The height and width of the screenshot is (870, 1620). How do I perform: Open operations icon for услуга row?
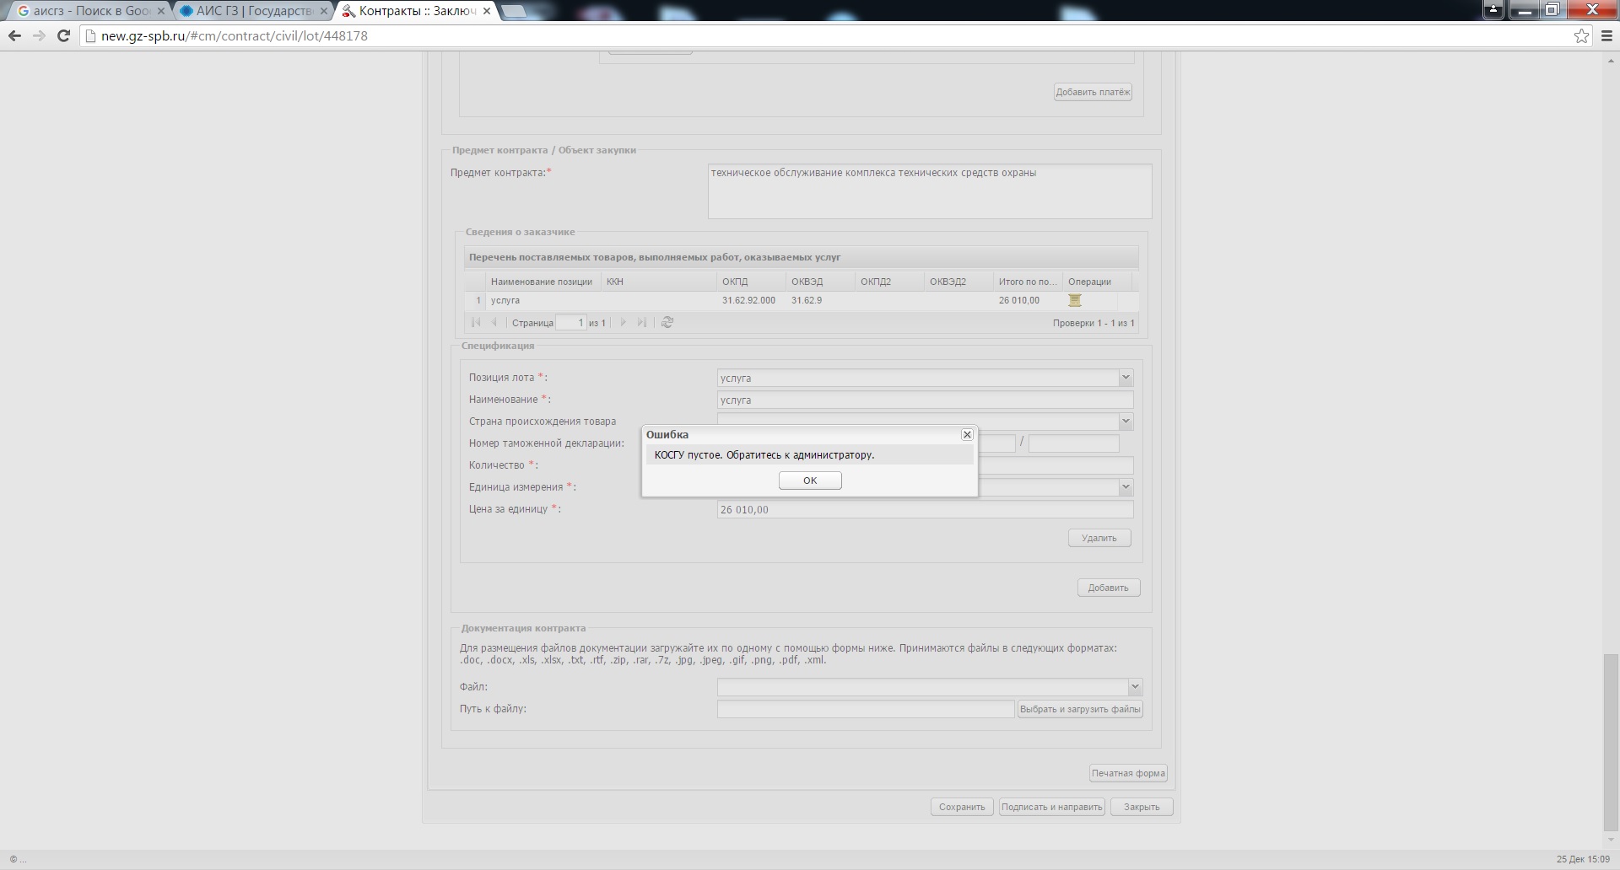pos(1074,300)
